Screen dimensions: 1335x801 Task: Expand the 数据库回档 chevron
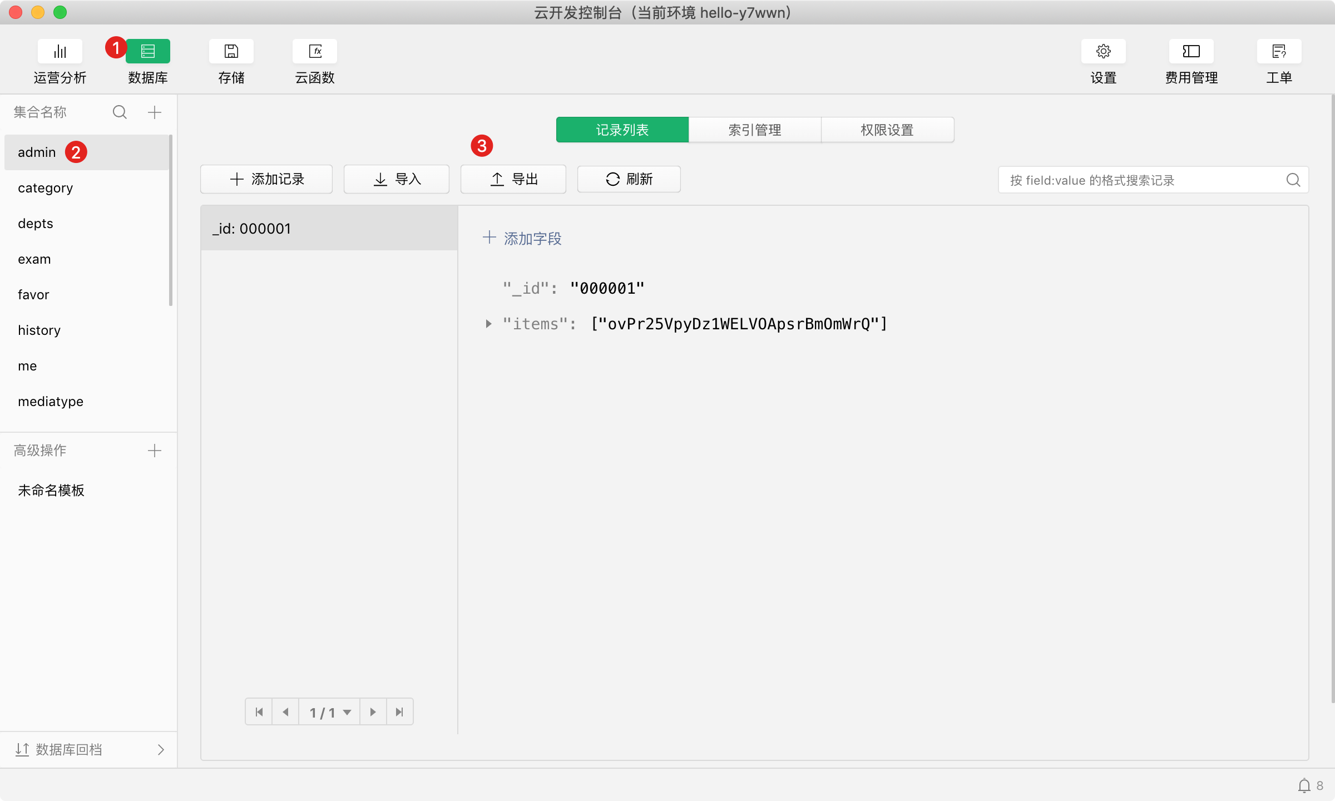tap(161, 750)
